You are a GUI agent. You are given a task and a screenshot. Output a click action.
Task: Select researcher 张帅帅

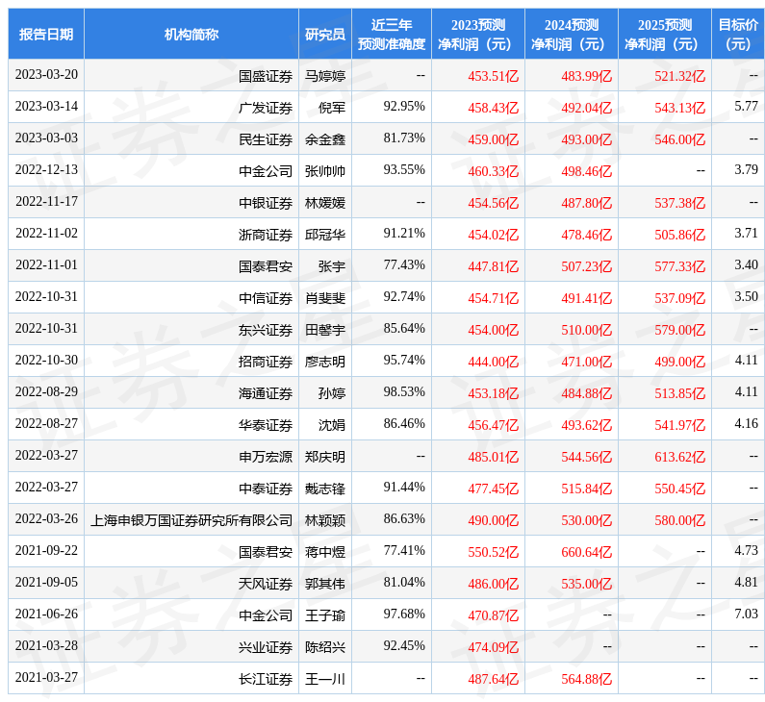click(325, 171)
